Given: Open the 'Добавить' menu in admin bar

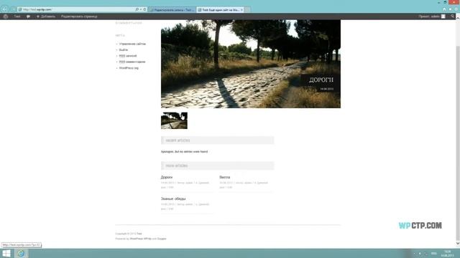Looking at the screenshot, I should click(46, 16).
